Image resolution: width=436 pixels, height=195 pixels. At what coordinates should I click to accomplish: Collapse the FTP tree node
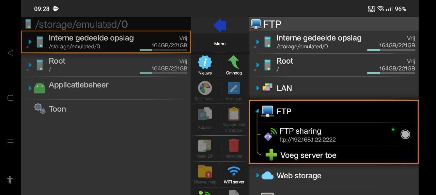coord(257,111)
